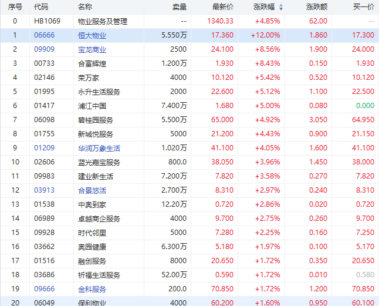
Task: Open stock code link 09909
Action: click(x=44, y=49)
